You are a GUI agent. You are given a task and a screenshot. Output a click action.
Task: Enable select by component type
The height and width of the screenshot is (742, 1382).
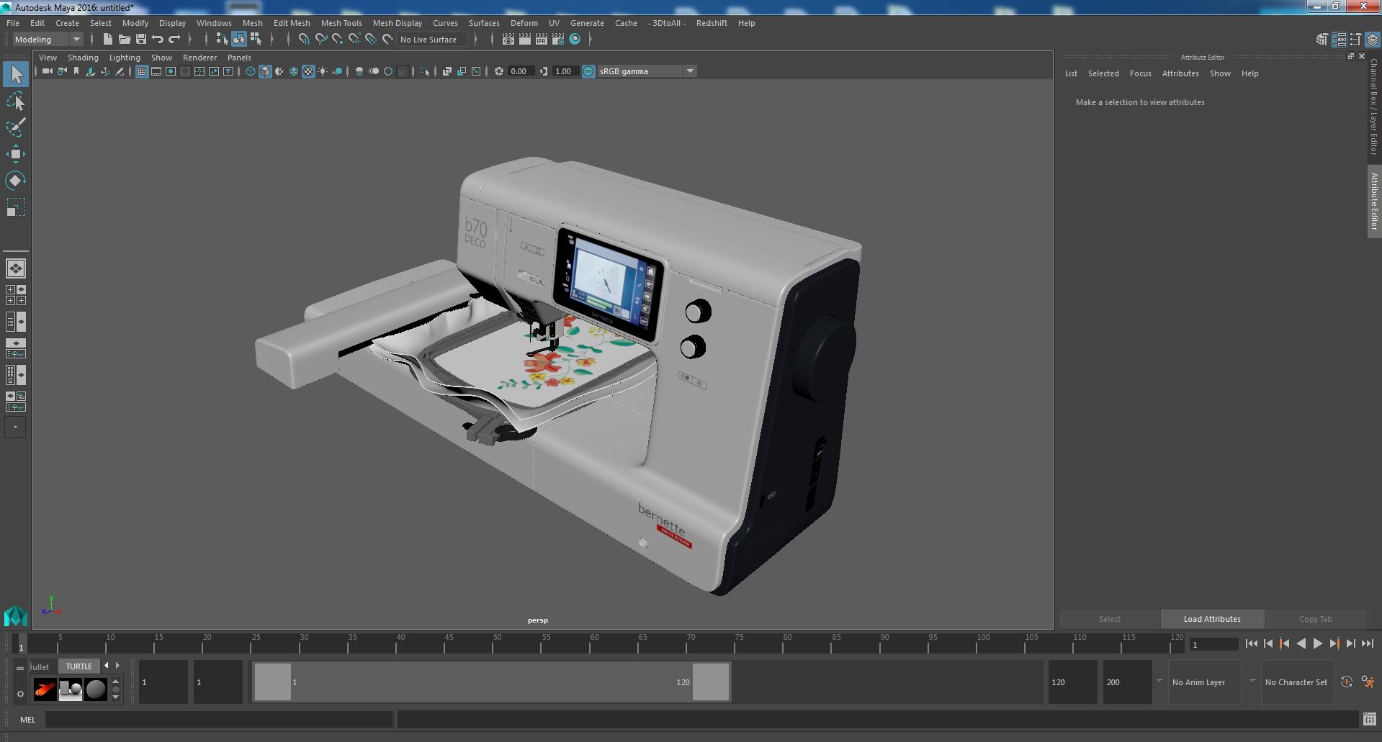pos(255,40)
